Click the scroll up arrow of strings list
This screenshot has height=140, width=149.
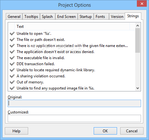click(x=138, y=26)
